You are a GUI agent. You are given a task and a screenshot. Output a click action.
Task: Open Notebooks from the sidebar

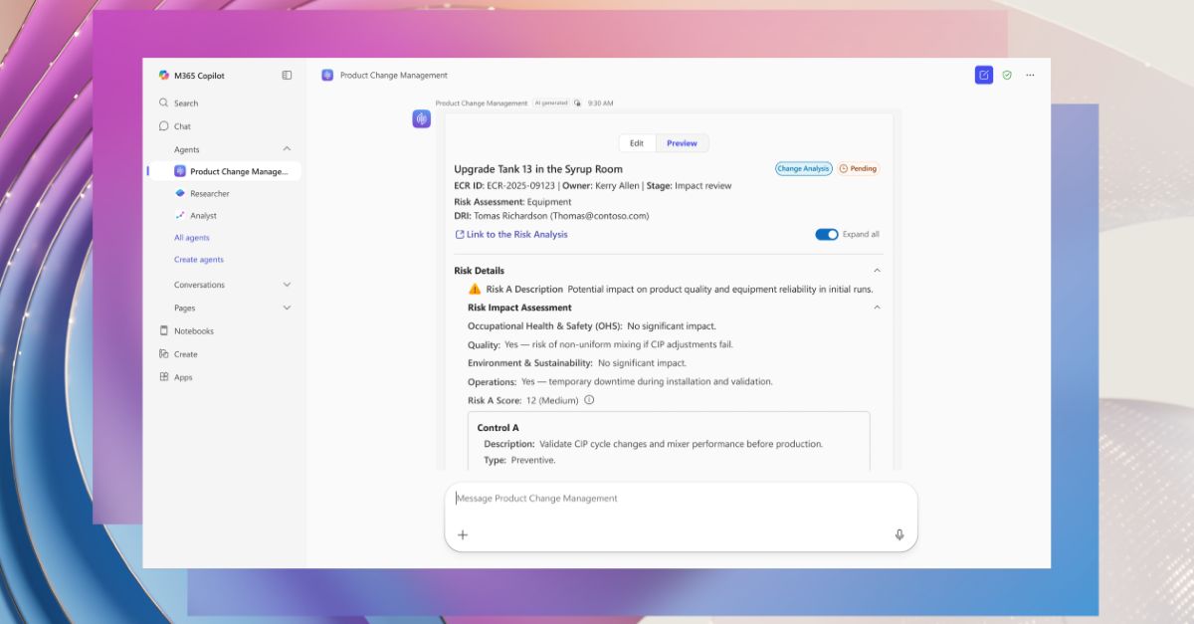click(191, 329)
